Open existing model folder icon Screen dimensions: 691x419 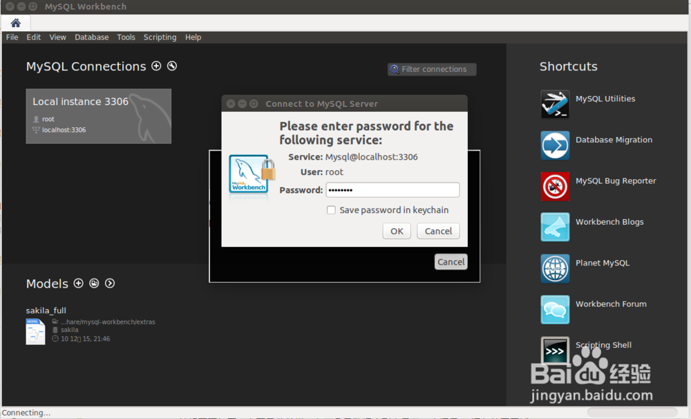pos(94,283)
